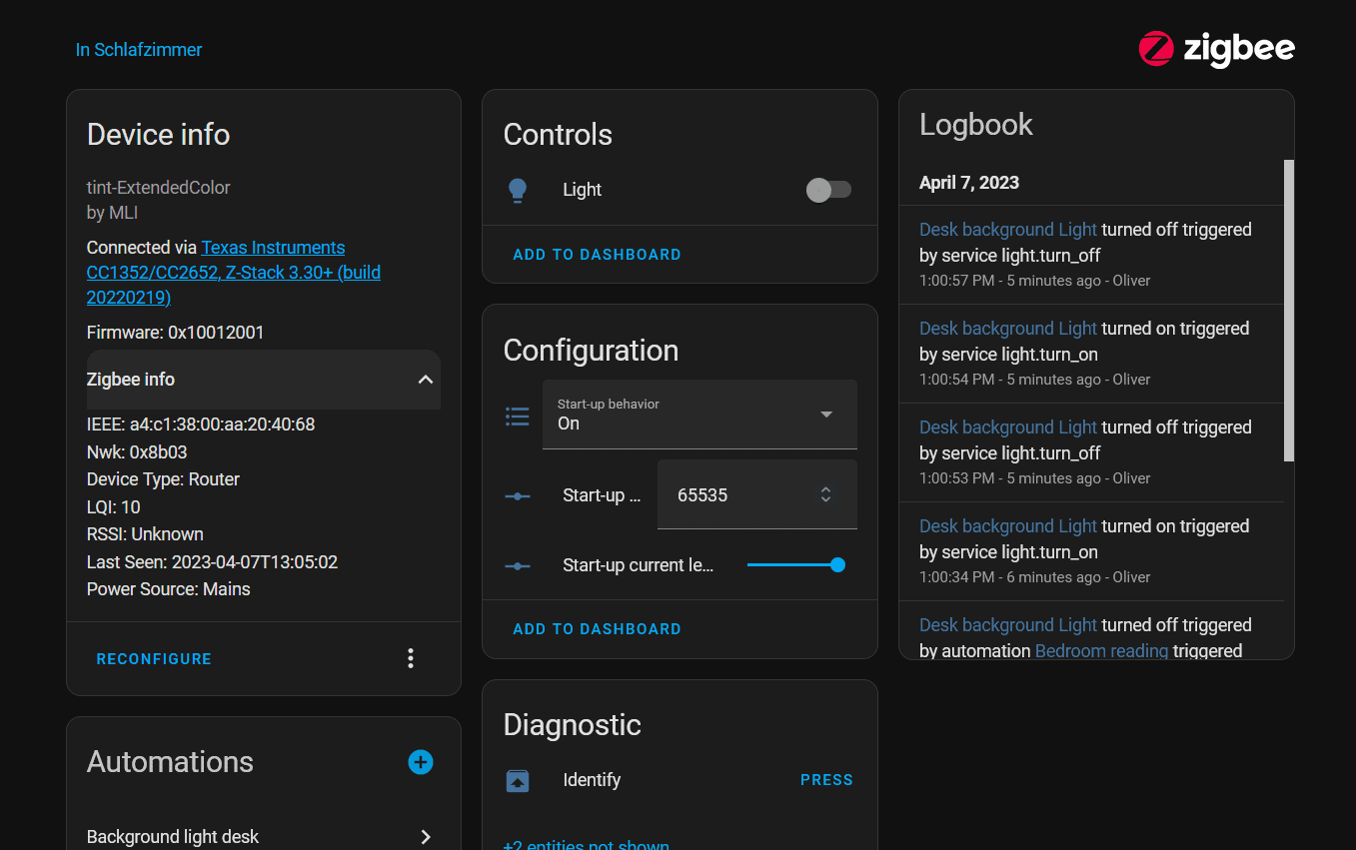Click the slider icon beside Start-up current level
This screenshot has height=850, width=1356.
point(518,565)
